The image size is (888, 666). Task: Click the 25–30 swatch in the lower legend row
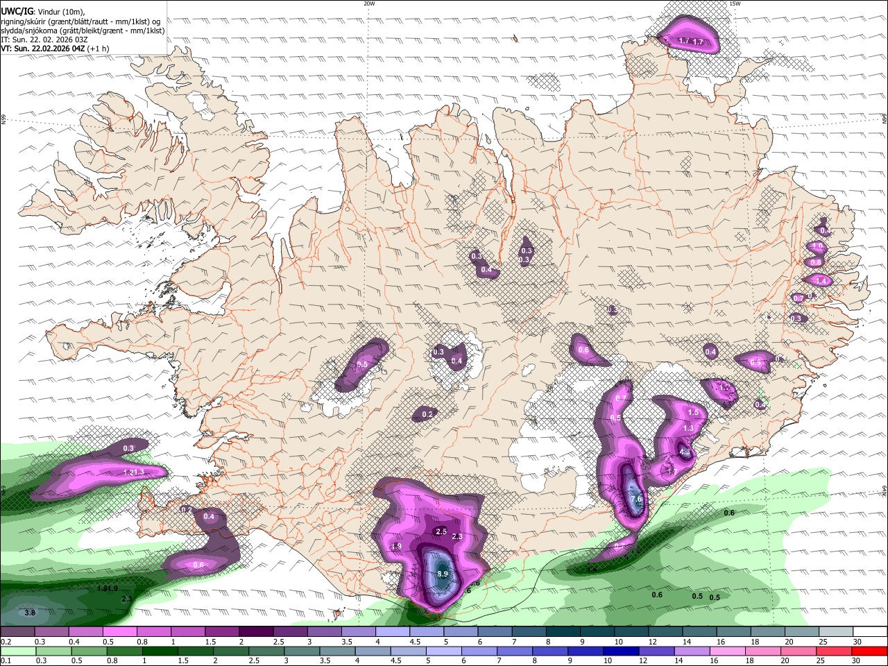click(x=833, y=651)
